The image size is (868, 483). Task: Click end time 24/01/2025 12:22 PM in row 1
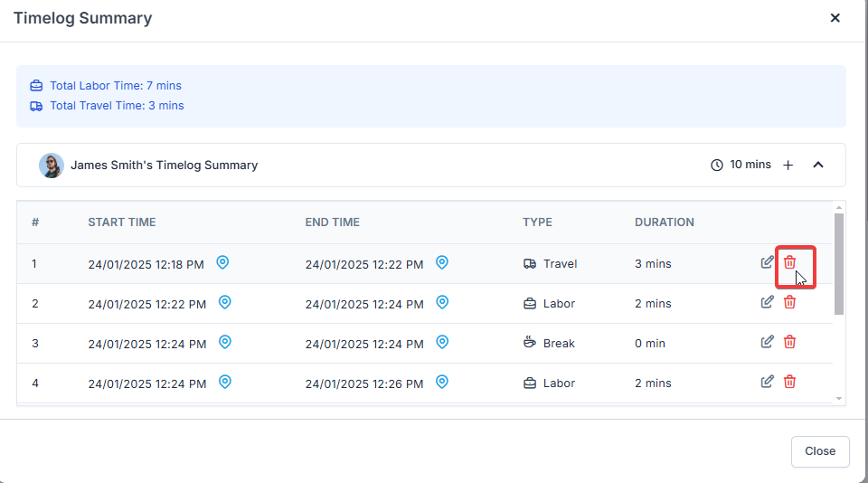[x=364, y=265]
